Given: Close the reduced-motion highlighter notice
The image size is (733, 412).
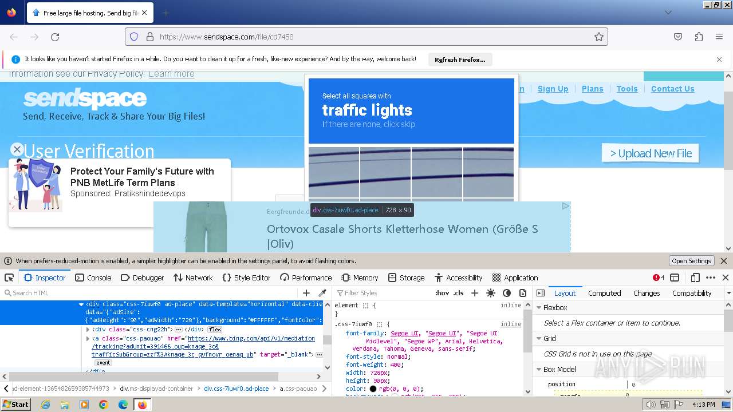Looking at the screenshot, I should click(x=723, y=261).
